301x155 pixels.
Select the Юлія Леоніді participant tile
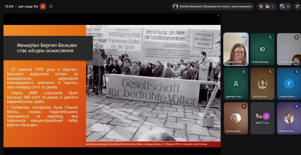tap(262, 49)
